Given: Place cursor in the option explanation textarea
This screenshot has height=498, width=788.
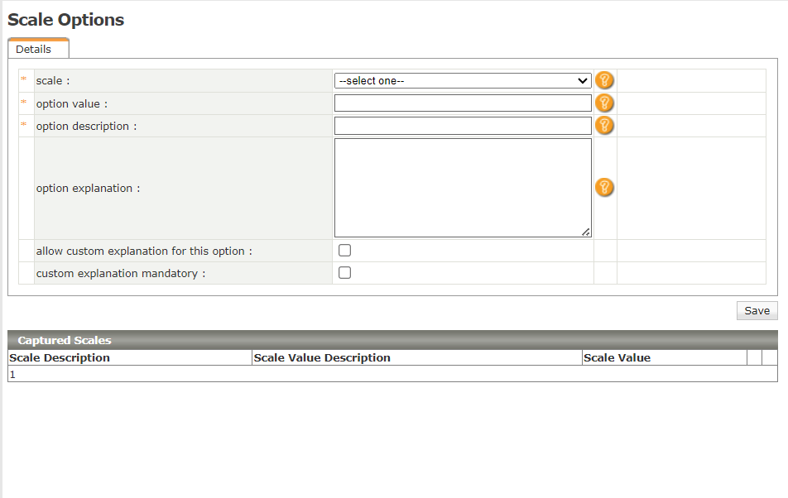Looking at the screenshot, I should click(463, 188).
